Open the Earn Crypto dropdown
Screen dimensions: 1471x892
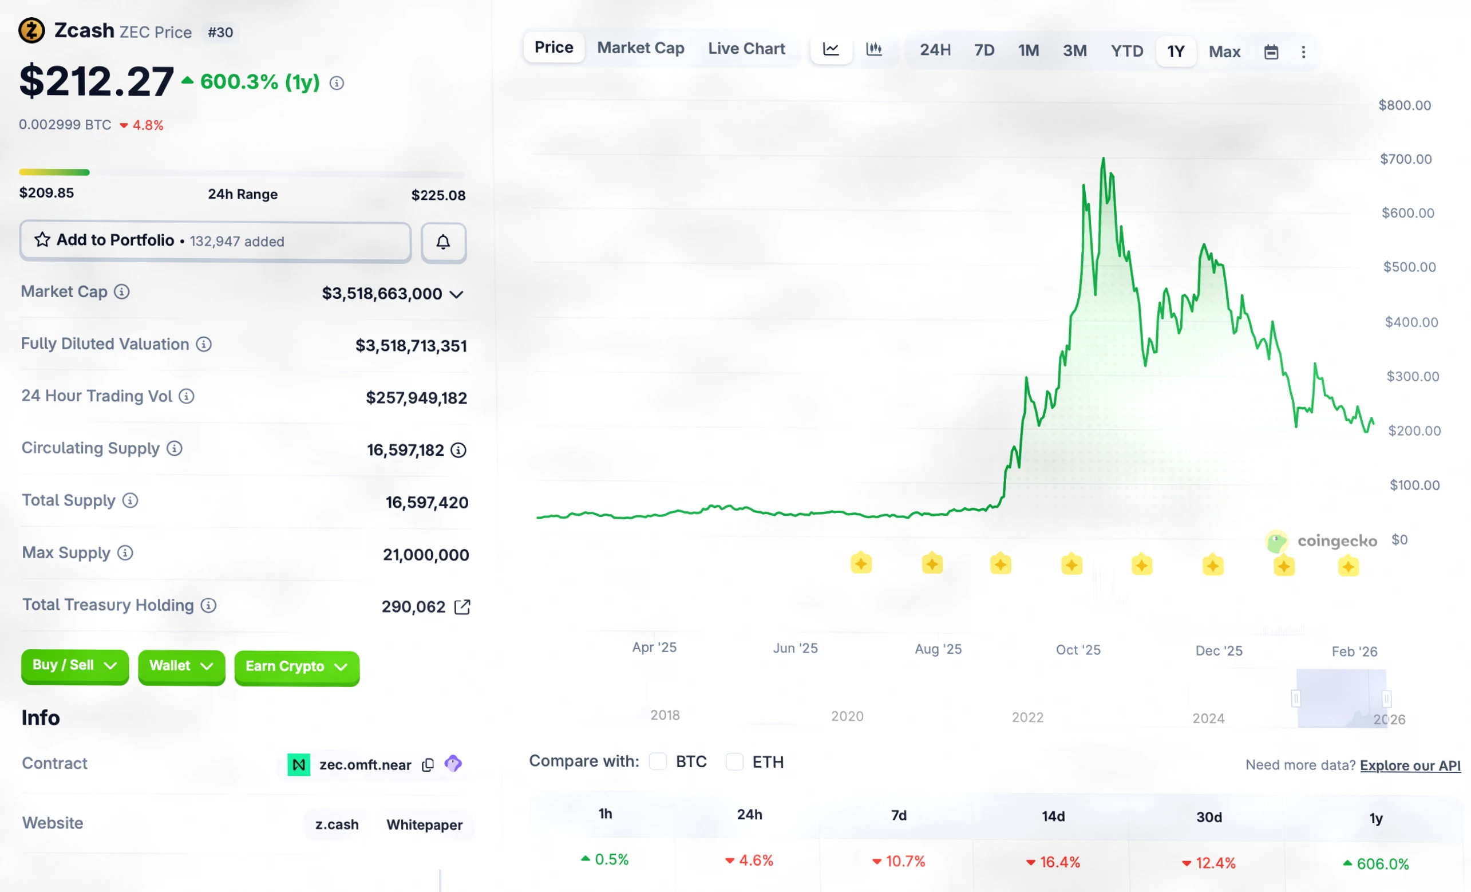point(296,668)
